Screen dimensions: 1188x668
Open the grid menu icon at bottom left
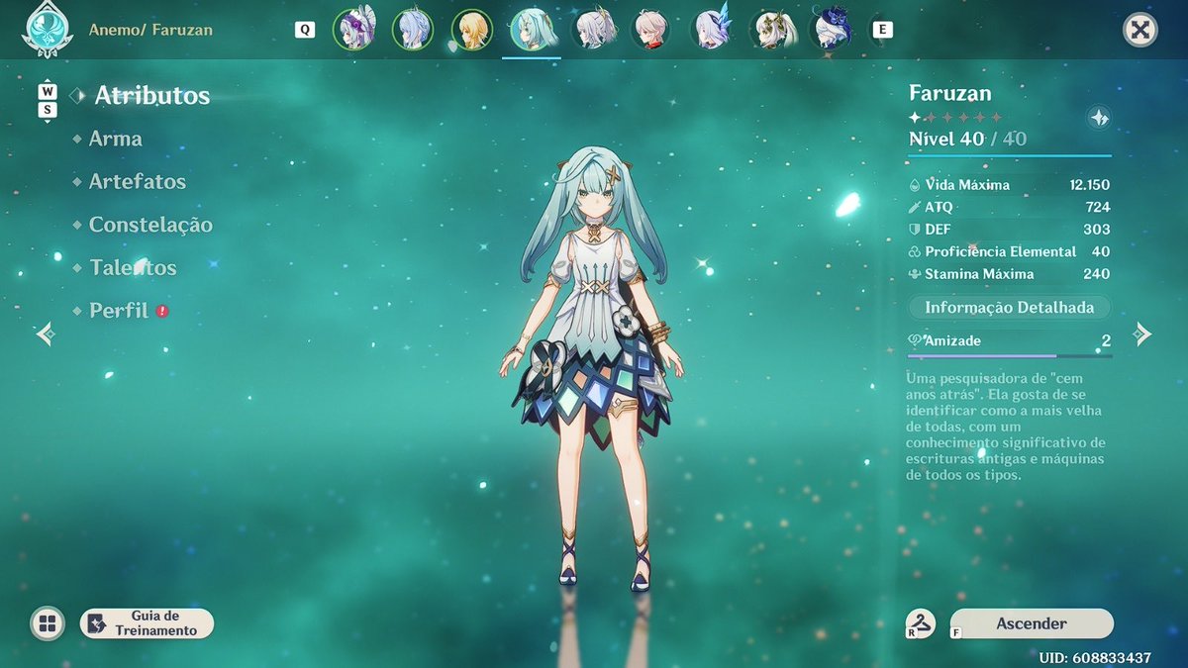pyautogui.click(x=46, y=623)
